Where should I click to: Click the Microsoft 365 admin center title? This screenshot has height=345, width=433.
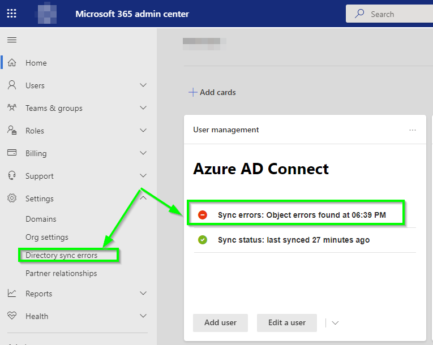[132, 14]
